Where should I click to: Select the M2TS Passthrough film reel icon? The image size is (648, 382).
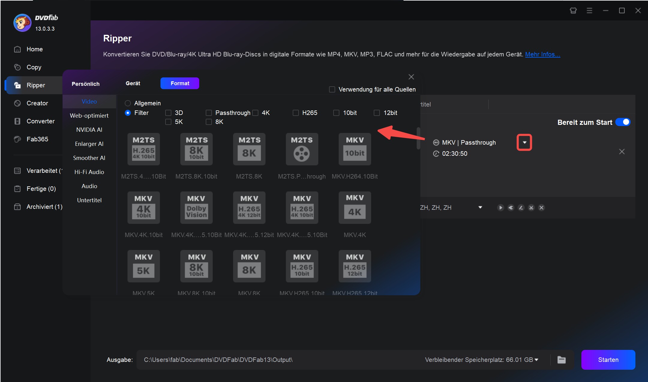[302, 149]
